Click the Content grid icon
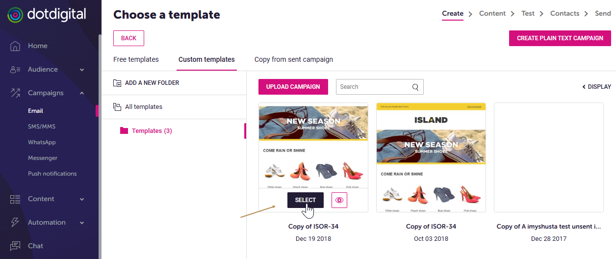The width and height of the screenshot is (616, 259). [15, 199]
